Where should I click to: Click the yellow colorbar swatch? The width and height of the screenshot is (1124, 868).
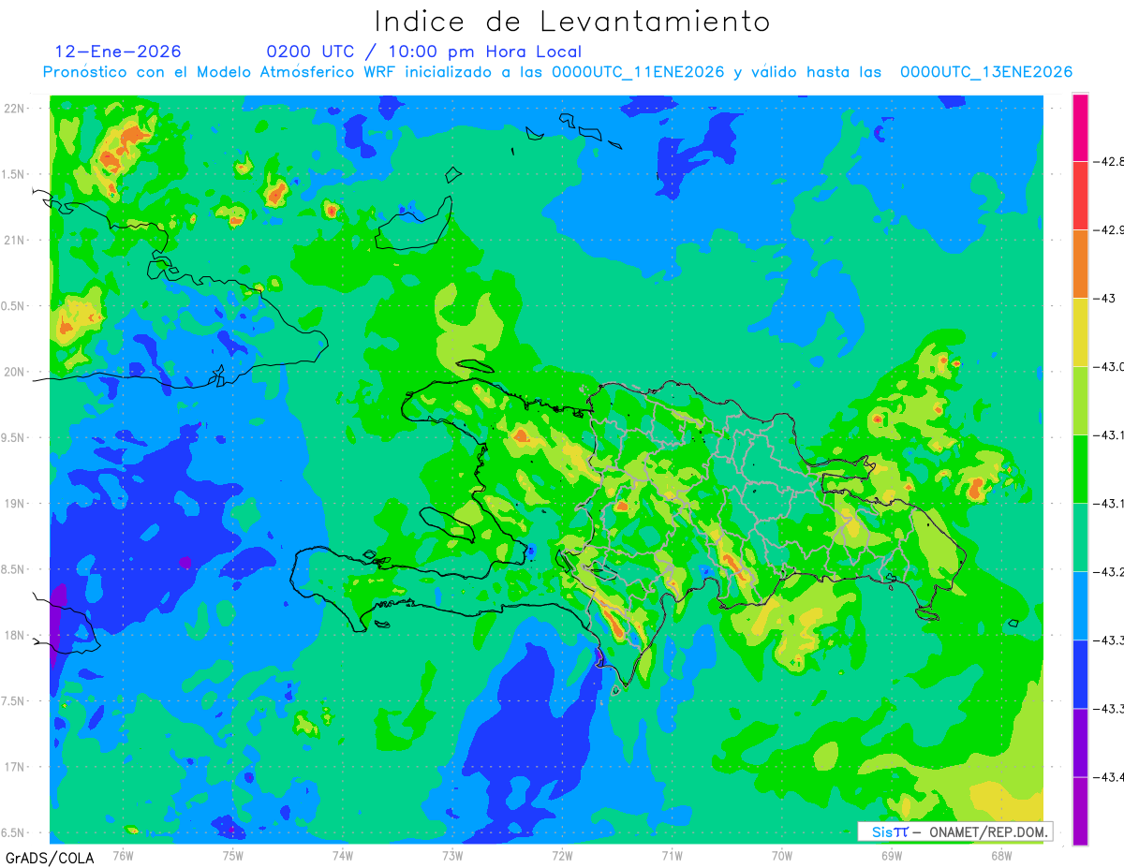click(1080, 332)
